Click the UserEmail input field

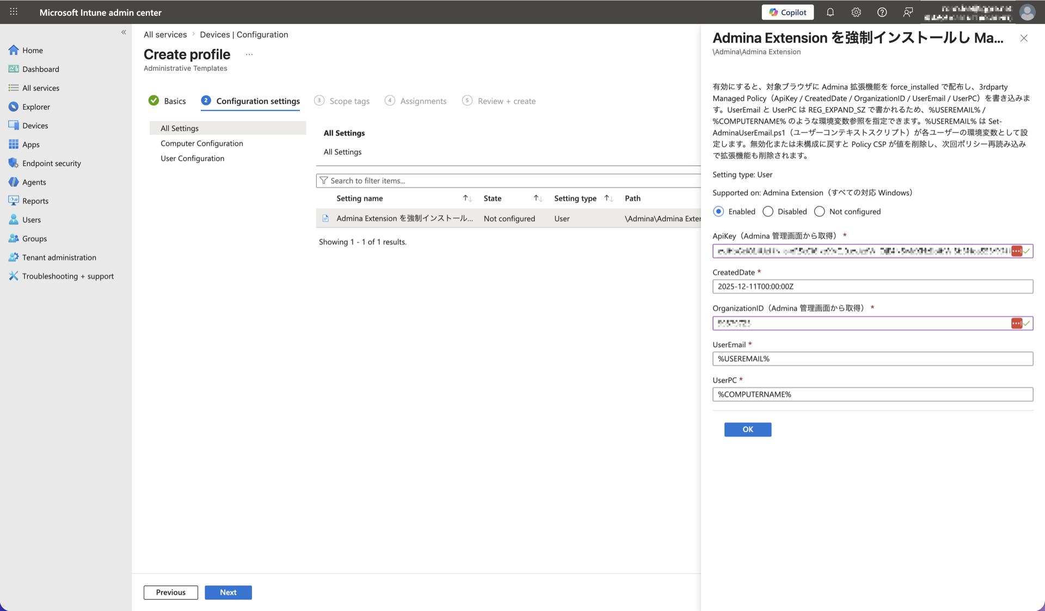(872, 359)
